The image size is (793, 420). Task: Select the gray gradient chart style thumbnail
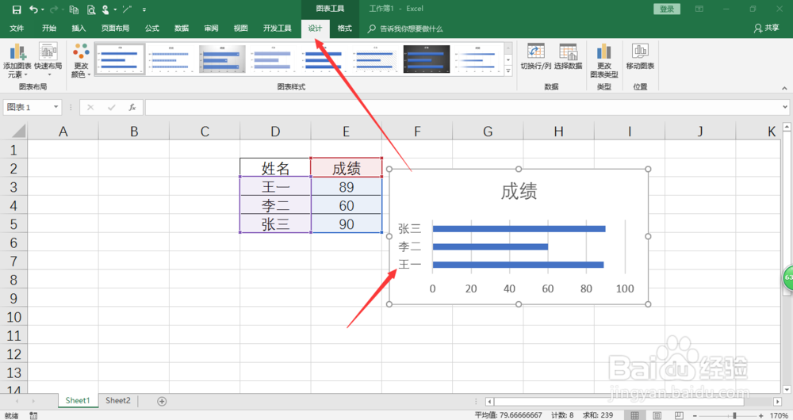point(222,59)
